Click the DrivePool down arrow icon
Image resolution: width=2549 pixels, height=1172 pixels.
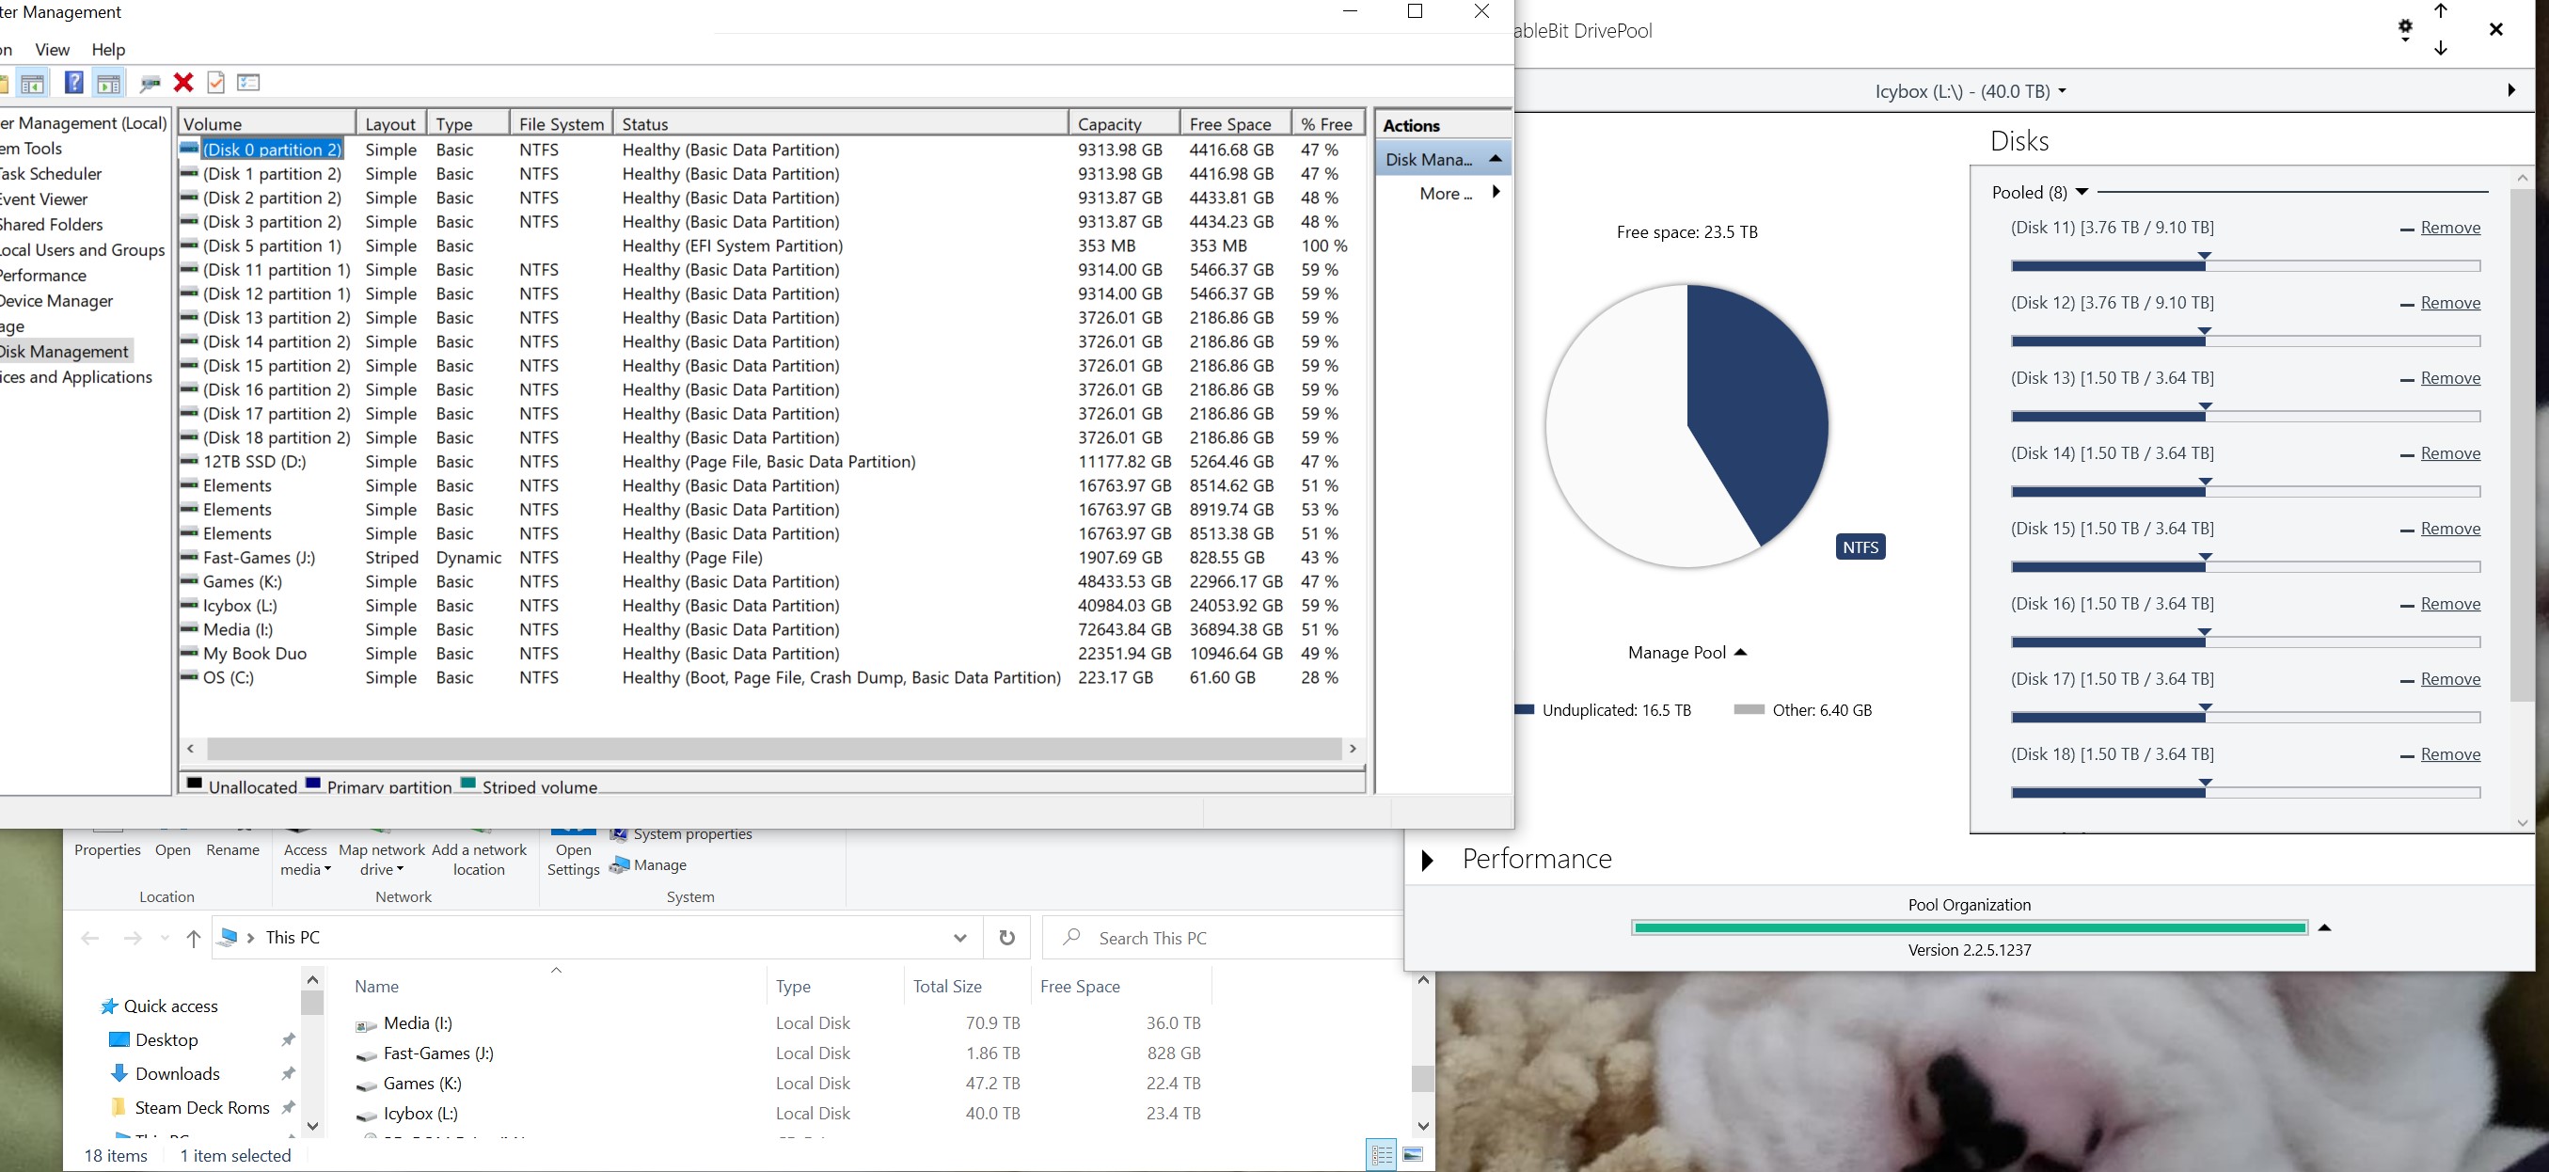[x=2441, y=48]
